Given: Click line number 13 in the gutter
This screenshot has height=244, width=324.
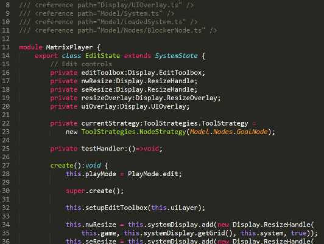Looking at the screenshot, I should pyautogui.click(x=6, y=47).
